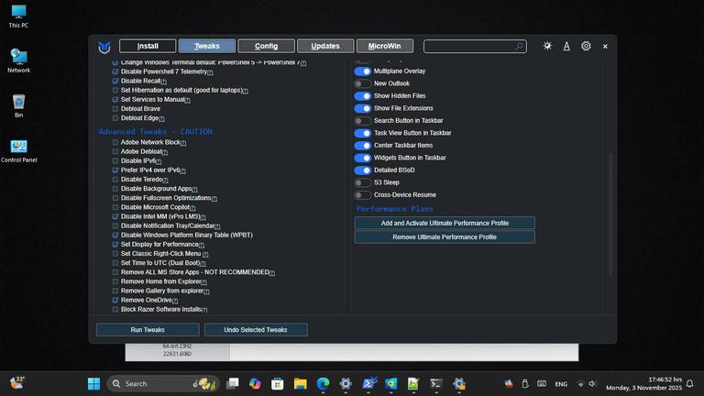
Task: Check the Disable Background Apps checkbox
Action: coord(115,189)
